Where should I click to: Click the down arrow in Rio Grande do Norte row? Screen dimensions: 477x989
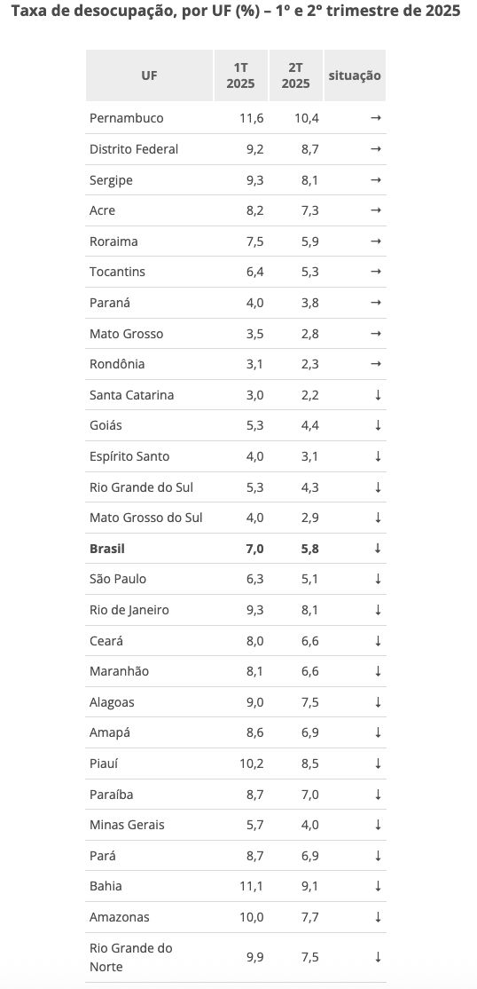[x=378, y=957]
